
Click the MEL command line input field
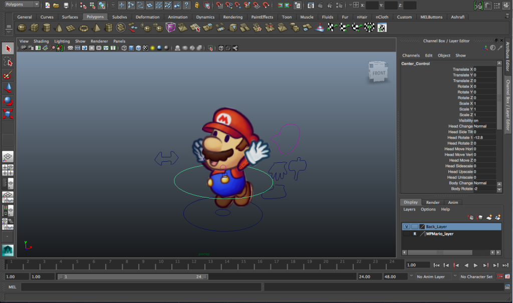141,287
